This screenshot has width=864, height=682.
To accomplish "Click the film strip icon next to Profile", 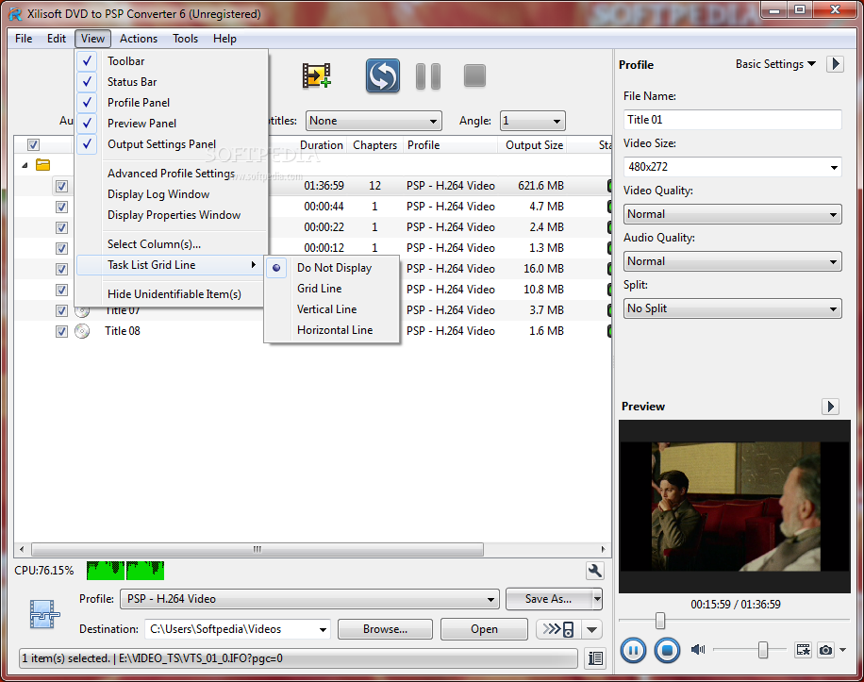I will 44,614.
